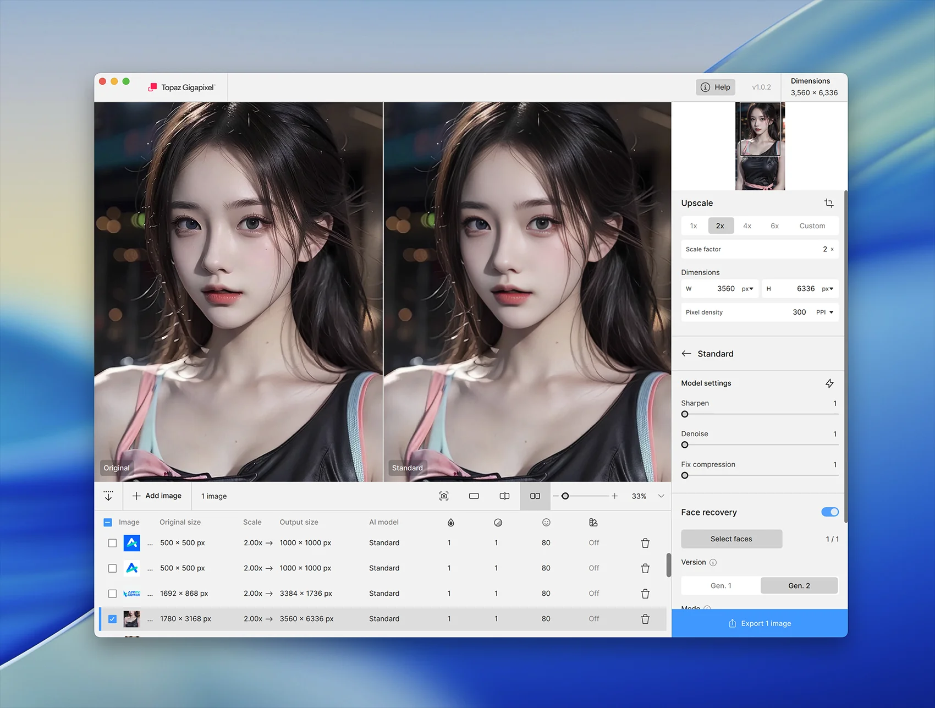Click the 'Original size' column header
Image resolution: width=935 pixels, height=708 pixels.
[x=180, y=523]
